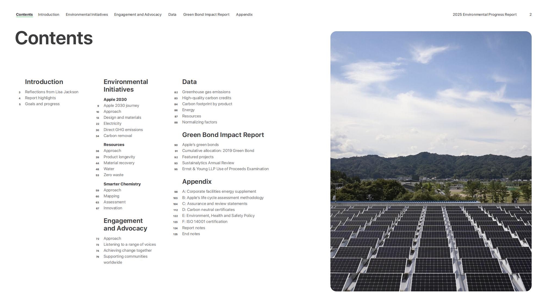This screenshot has height=308, width=548.
Task: Open the 'Electricity' entry
Action: [113, 123]
